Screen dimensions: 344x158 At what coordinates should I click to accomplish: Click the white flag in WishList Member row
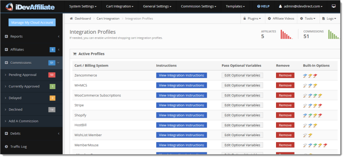(x=305, y=135)
